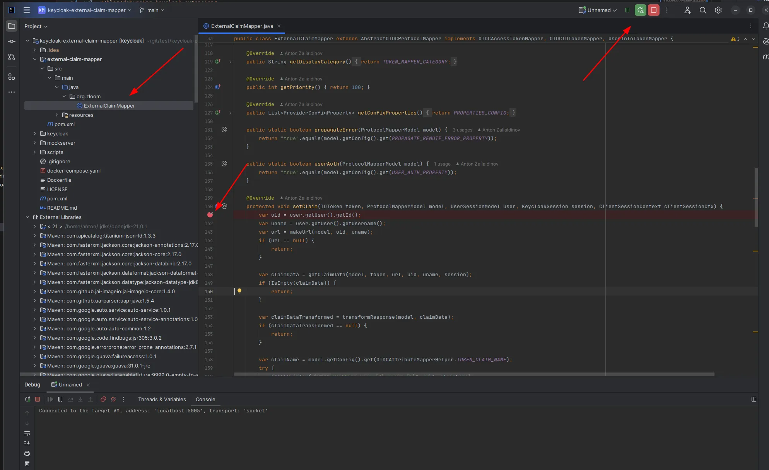Open the Commit tool window

tap(11, 41)
